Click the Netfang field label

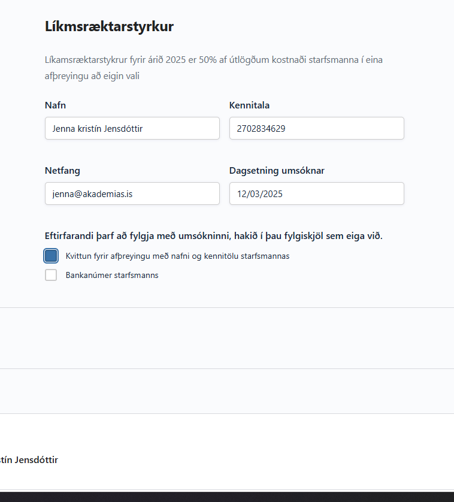[x=62, y=171]
